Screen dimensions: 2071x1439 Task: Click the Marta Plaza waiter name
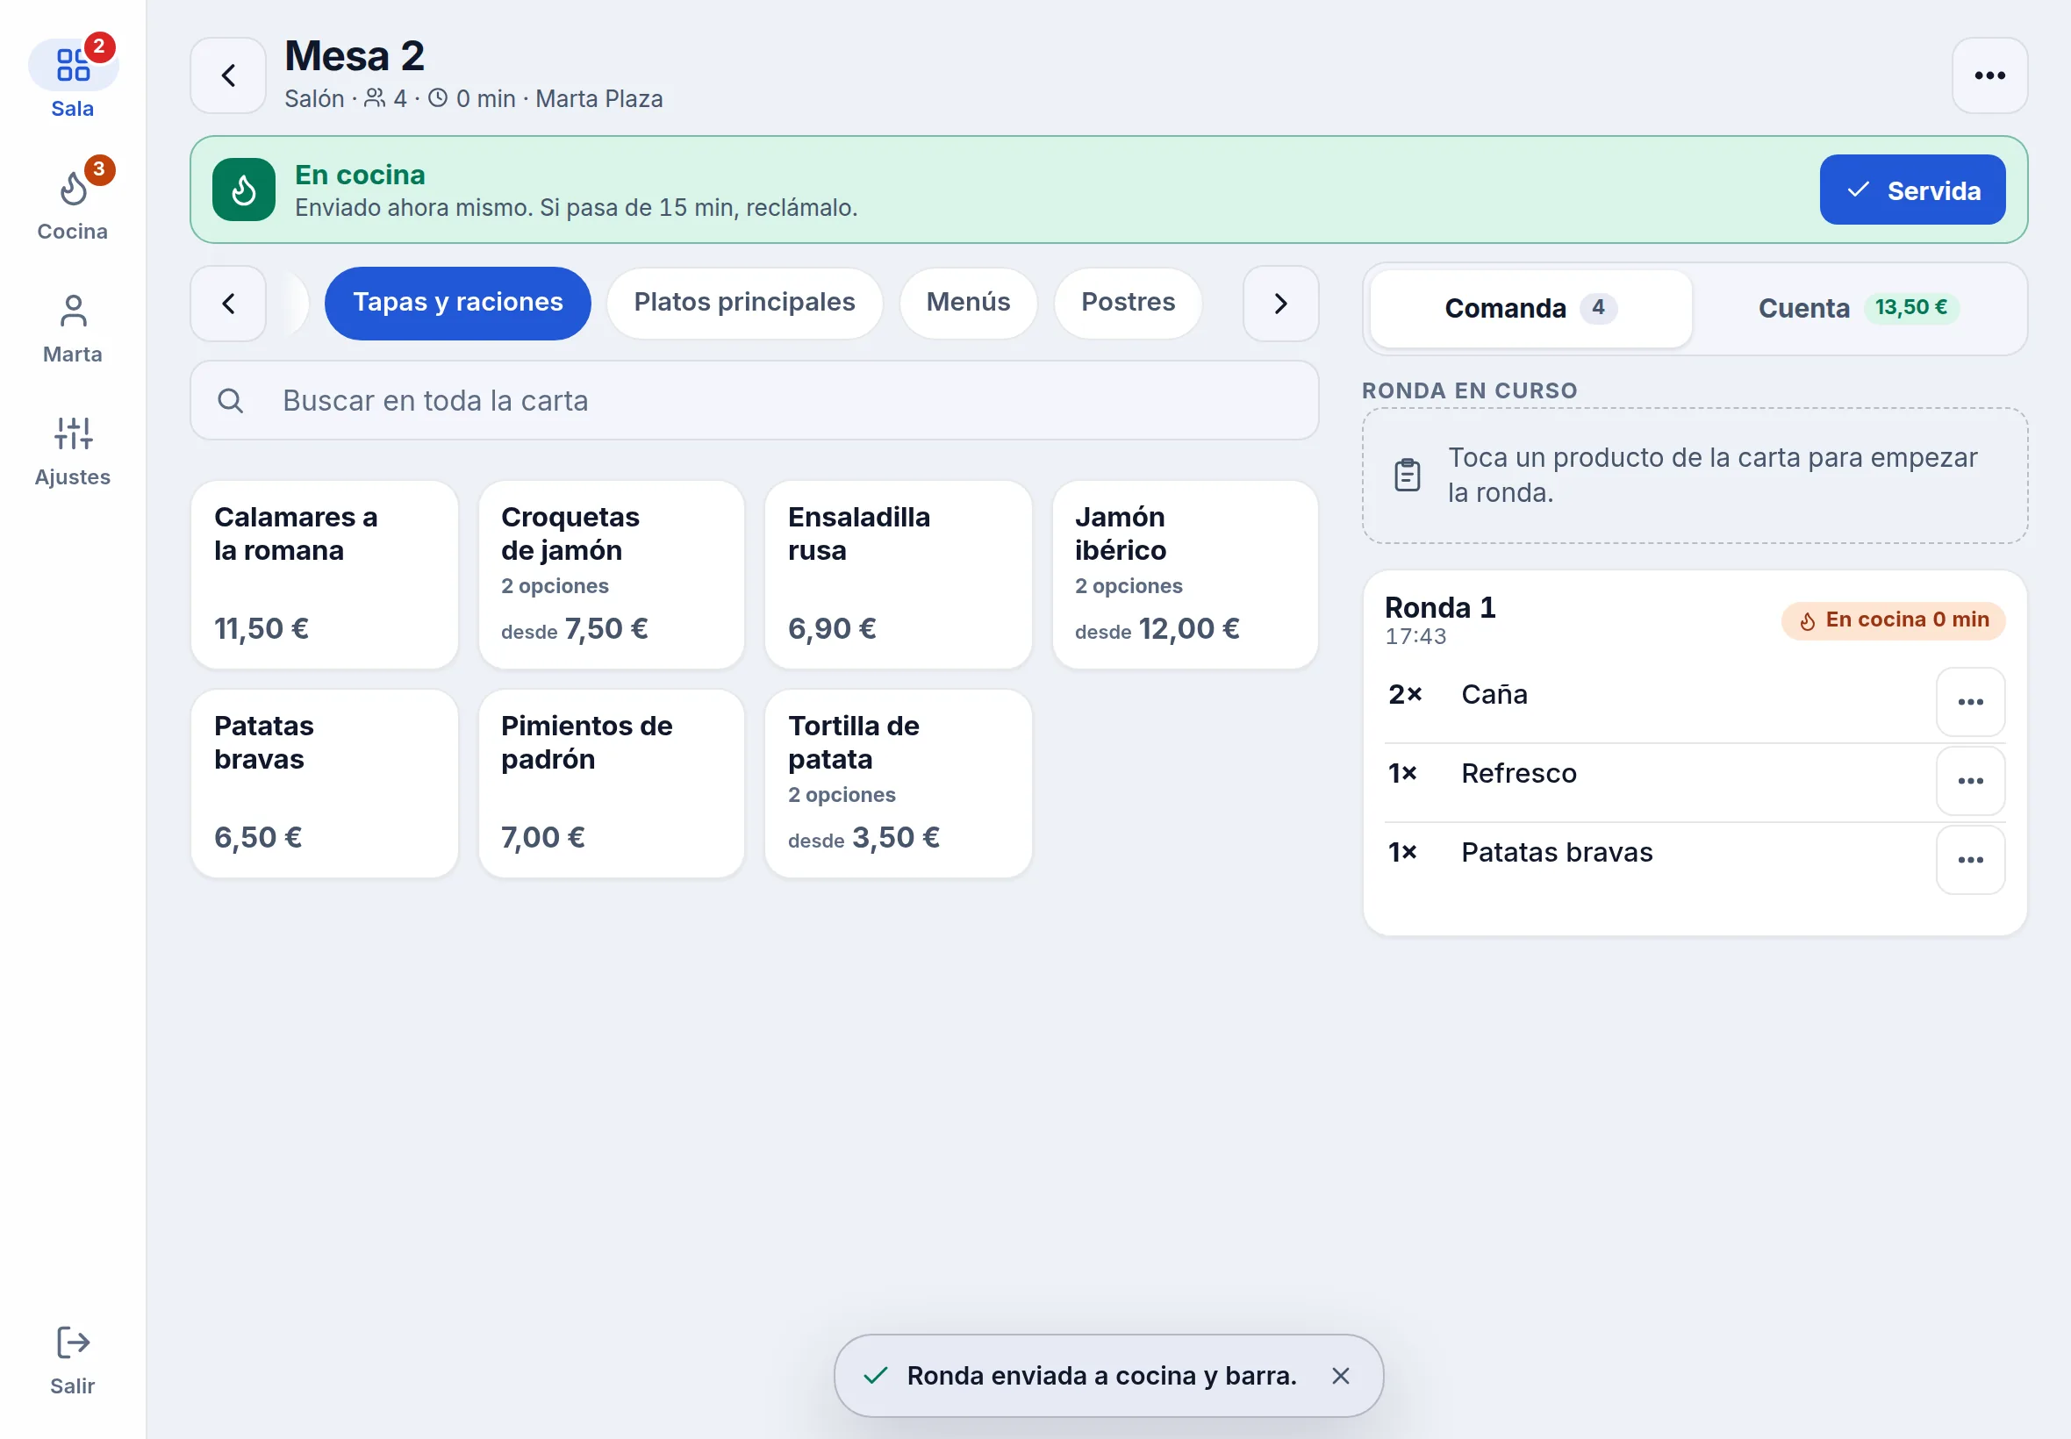598,99
